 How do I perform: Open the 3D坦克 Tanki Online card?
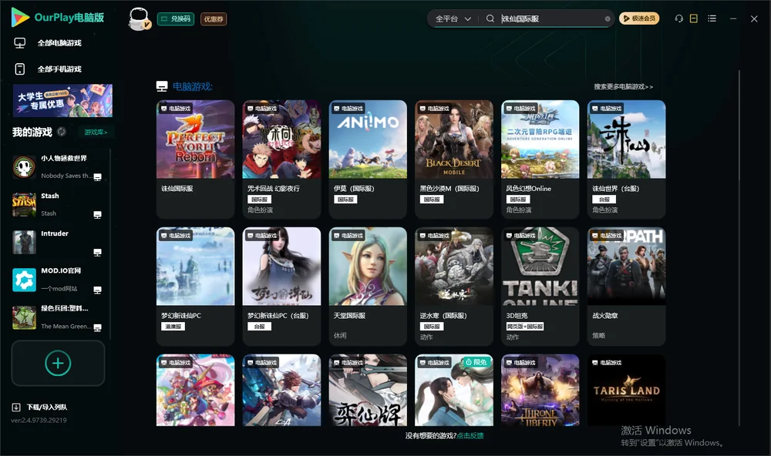[540, 287]
